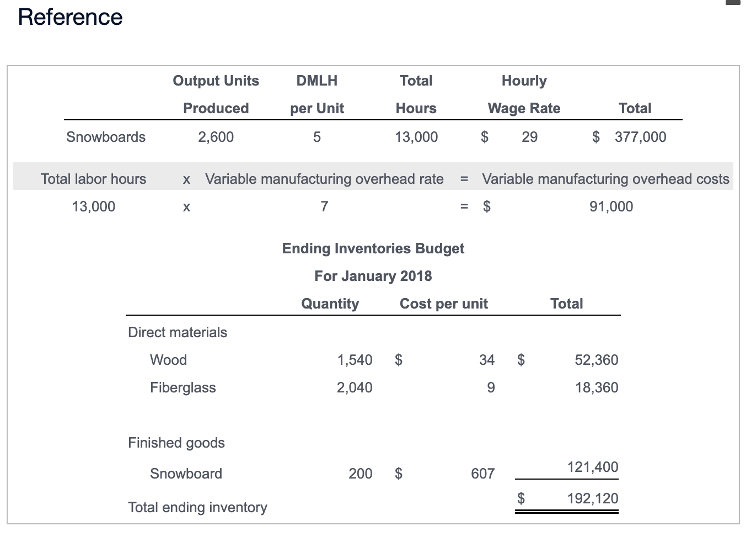Click the Reference heading

(x=69, y=17)
